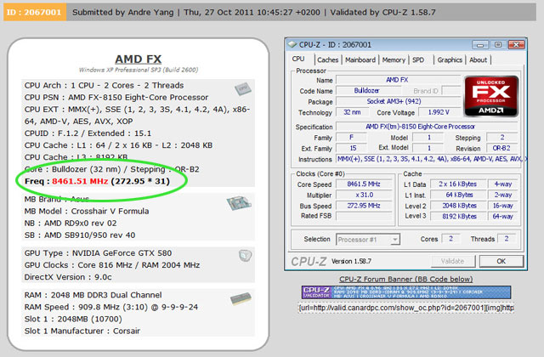Click the L1 Data 2 x 16 KBytes field

459,184
